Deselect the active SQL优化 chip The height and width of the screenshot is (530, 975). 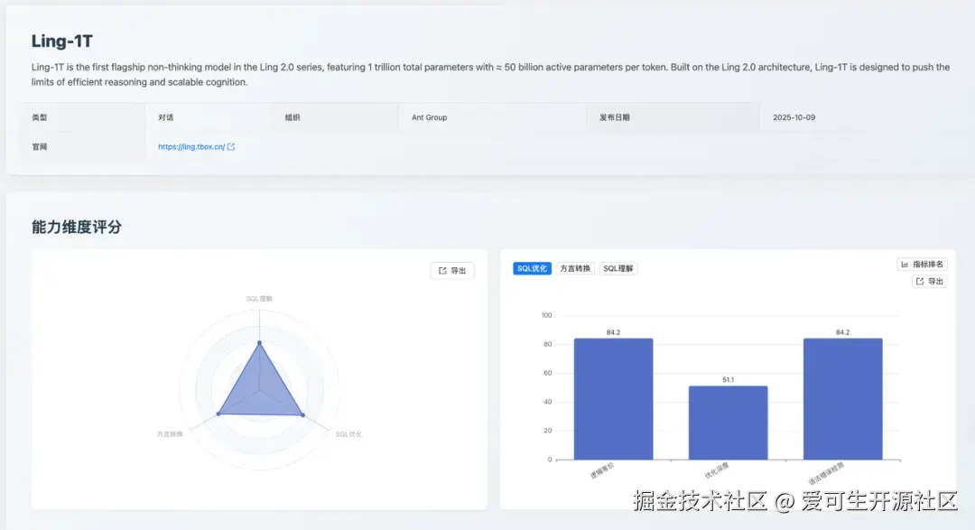(532, 268)
